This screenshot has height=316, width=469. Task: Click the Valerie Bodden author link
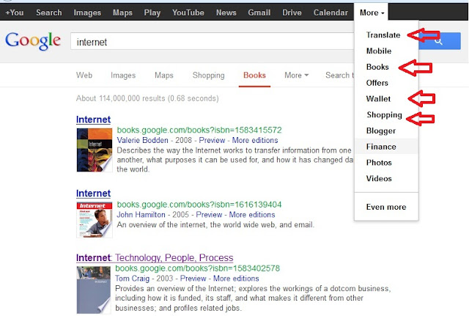point(142,140)
